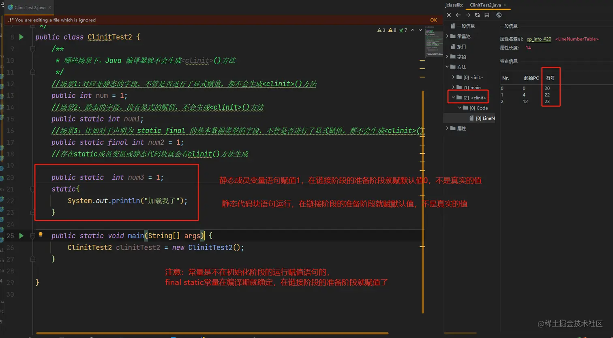Click the line number value 20 in the table
This screenshot has height=338, width=613.
[x=547, y=88]
